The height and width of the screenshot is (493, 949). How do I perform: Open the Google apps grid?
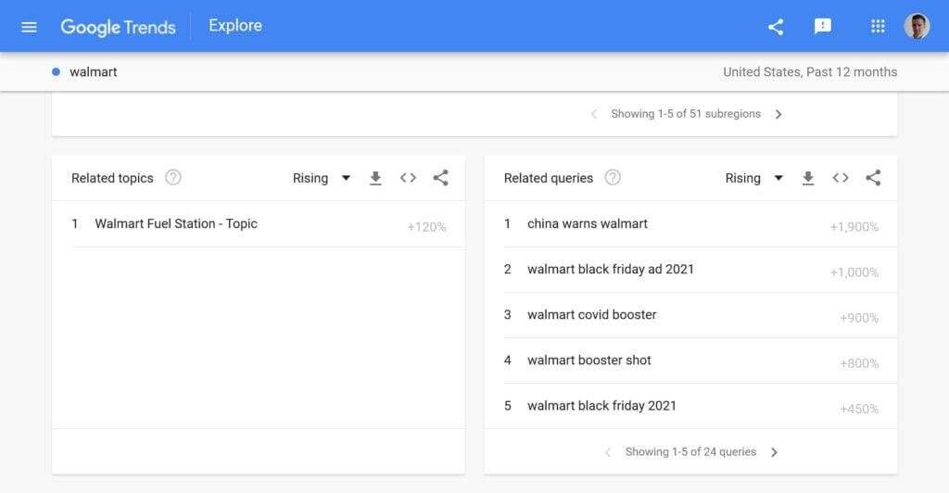click(878, 27)
